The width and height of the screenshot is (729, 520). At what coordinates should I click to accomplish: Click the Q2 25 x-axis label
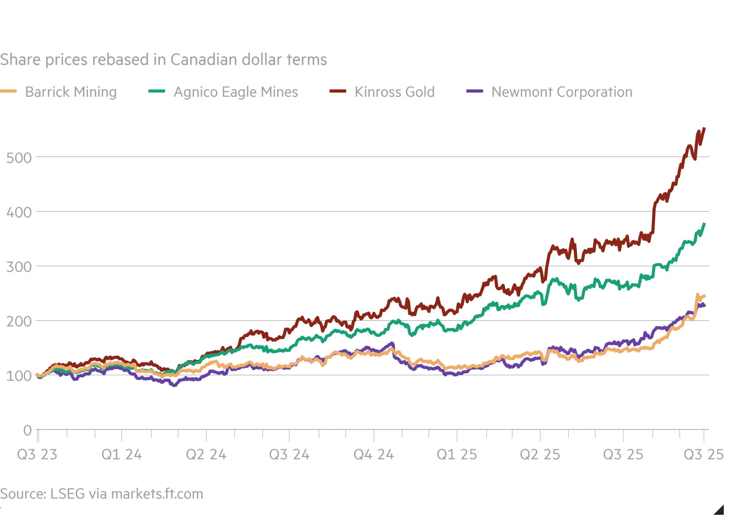[x=540, y=454]
